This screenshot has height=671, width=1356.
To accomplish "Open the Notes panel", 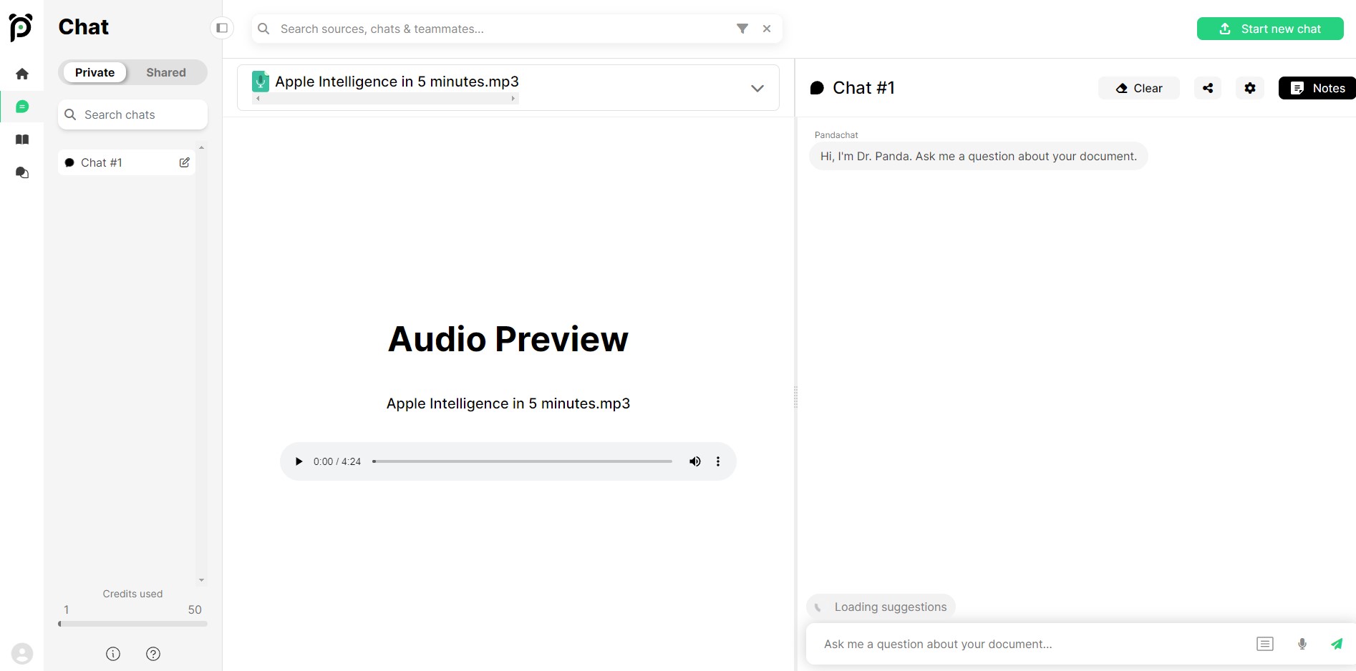I will coord(1317,88).
